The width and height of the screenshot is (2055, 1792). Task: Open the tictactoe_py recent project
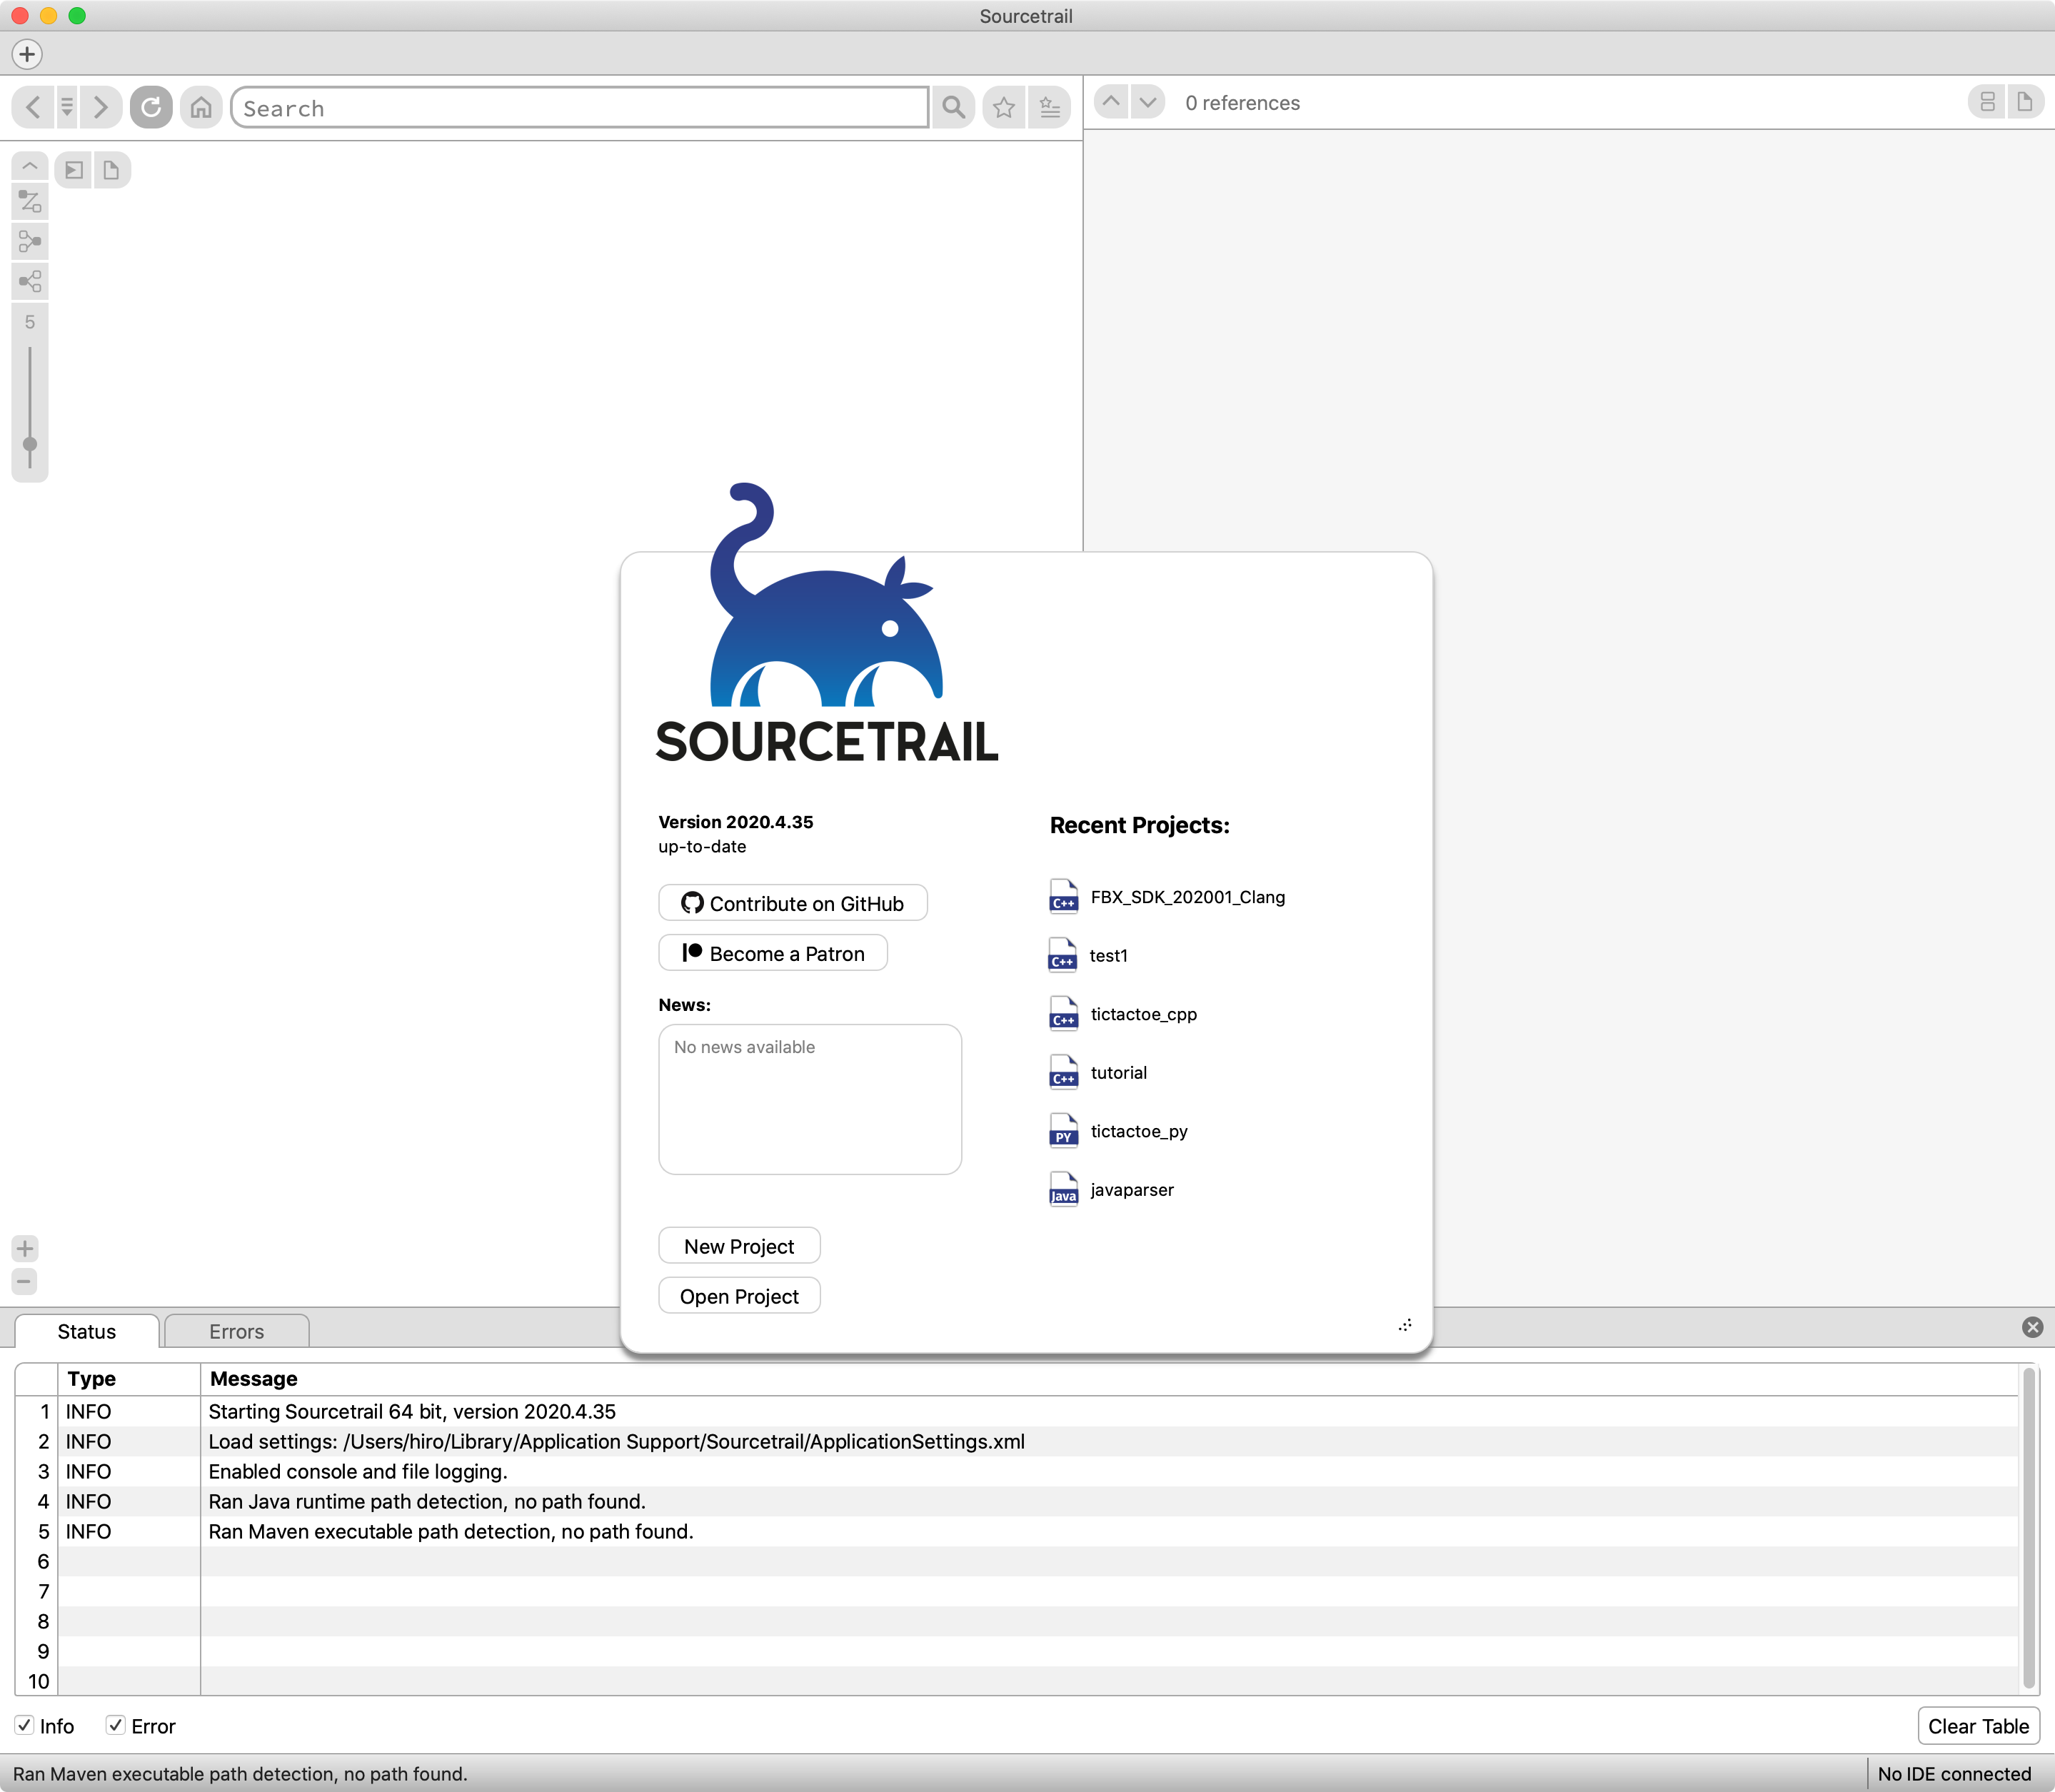coord(1138,1131)
